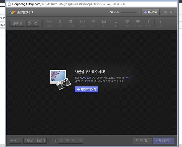Click the 원본크기 (original size) button
182x147 pixels.
click(x=41, y=141)
